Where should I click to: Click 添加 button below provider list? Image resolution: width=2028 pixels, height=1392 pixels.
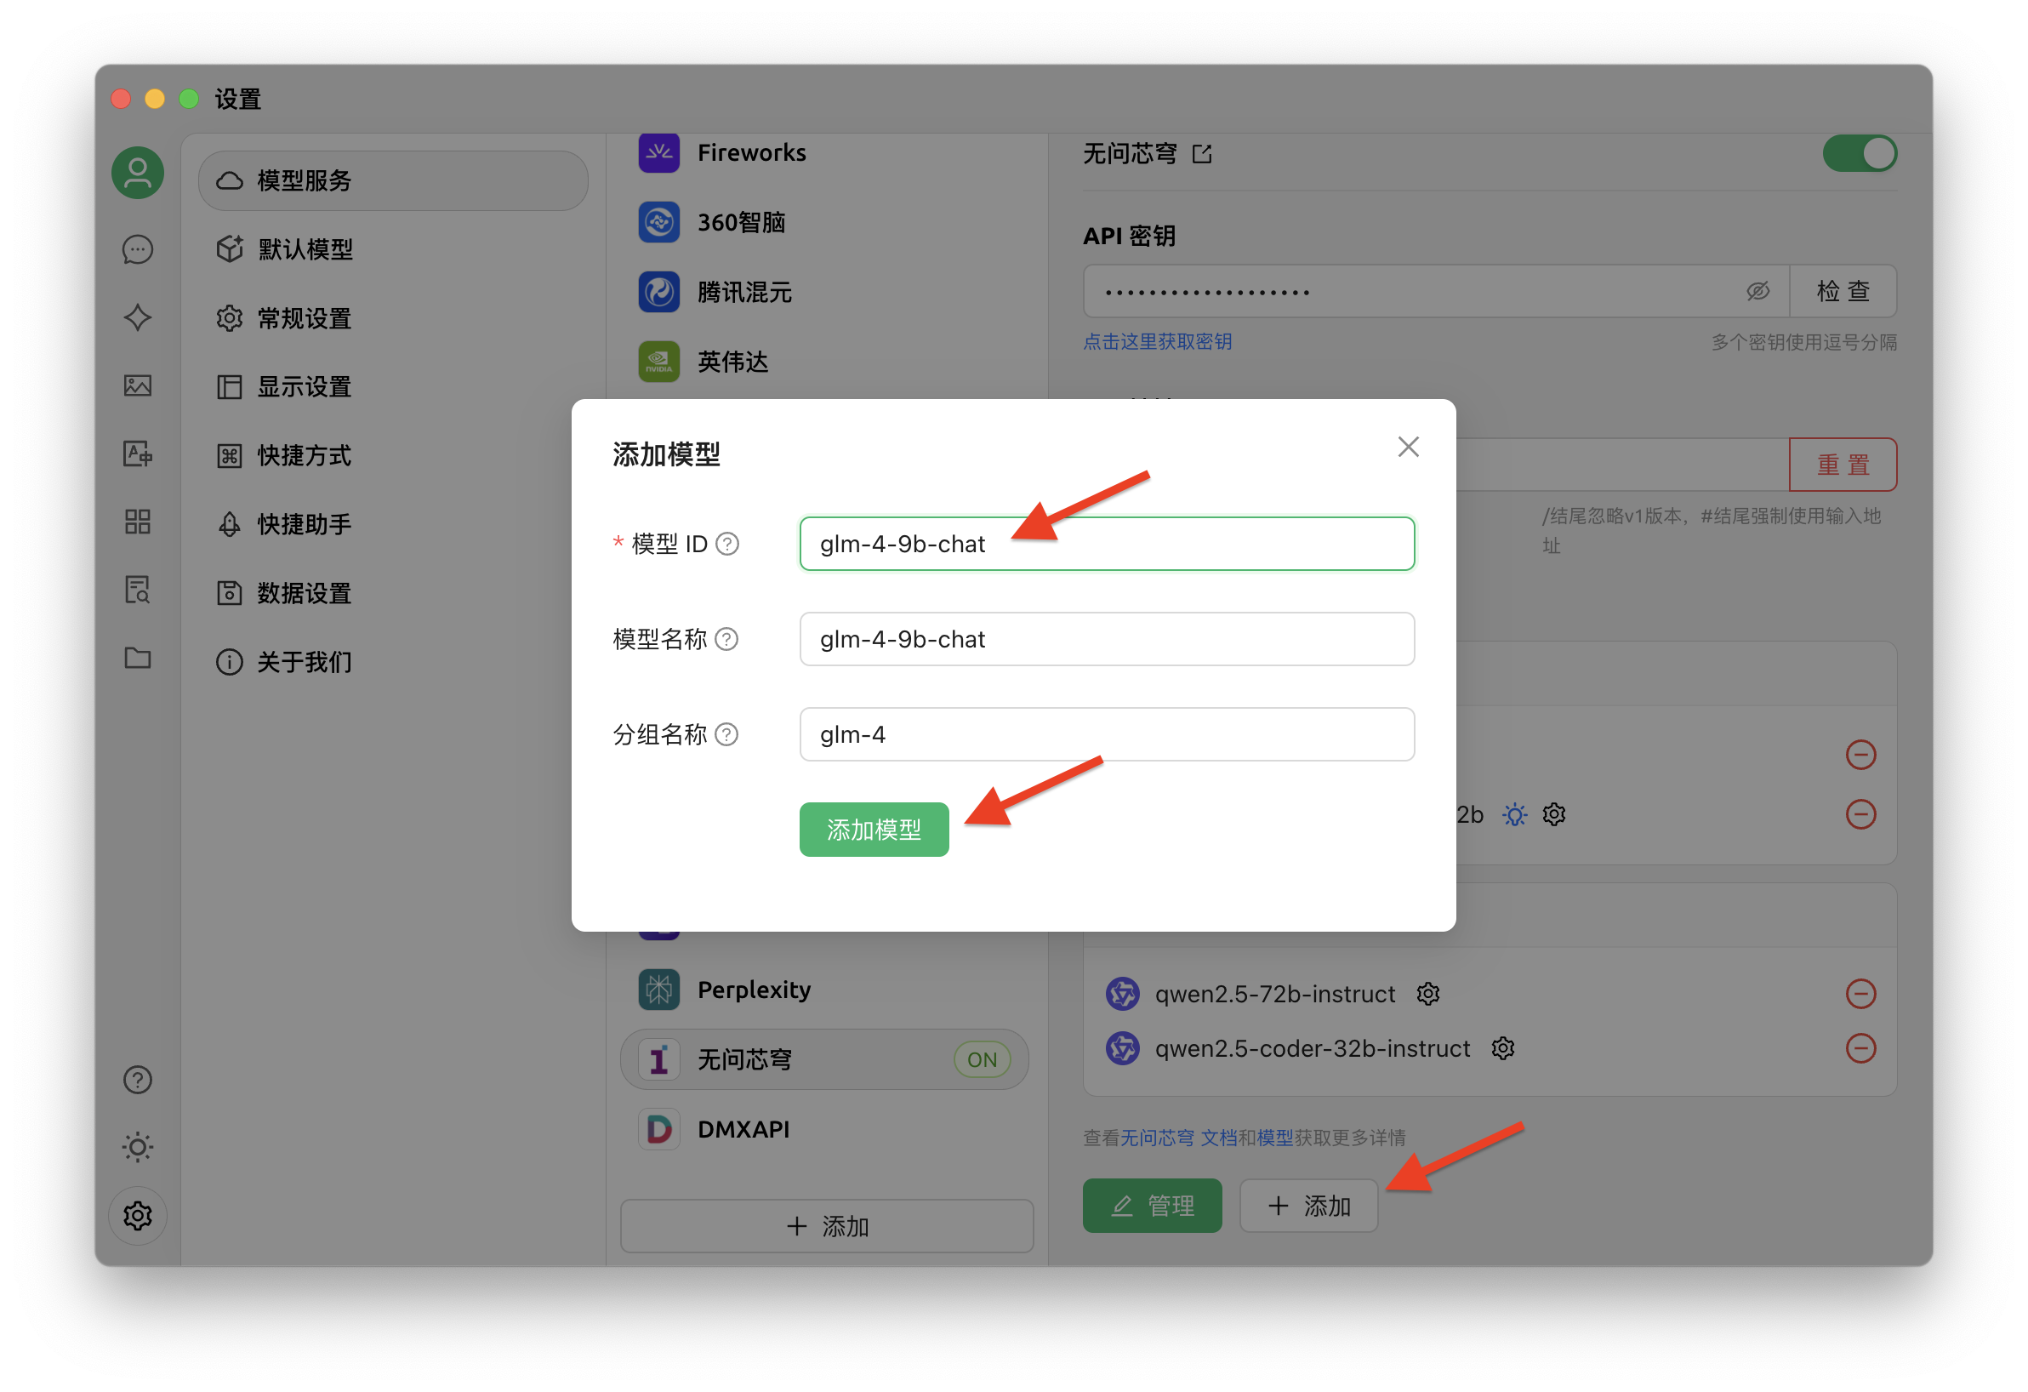(x=827, y=1227)
